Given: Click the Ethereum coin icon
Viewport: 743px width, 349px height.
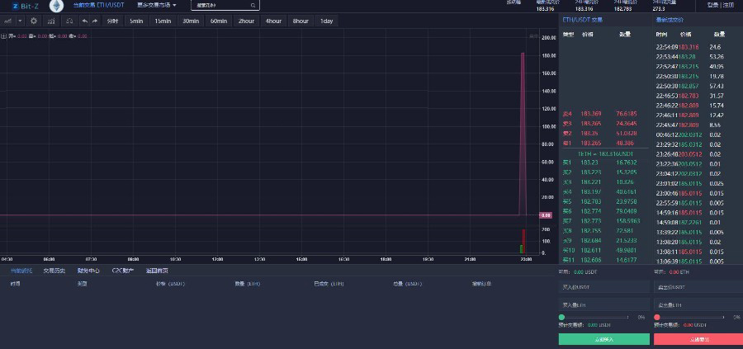Looking at the screenshot, I should coord(56,6).
